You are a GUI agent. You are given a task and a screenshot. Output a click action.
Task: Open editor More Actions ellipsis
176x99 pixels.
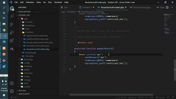172,7
